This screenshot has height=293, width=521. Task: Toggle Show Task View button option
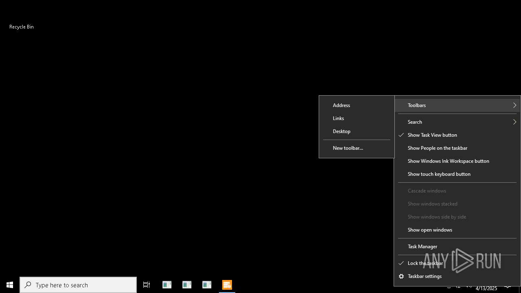point(457,135)
